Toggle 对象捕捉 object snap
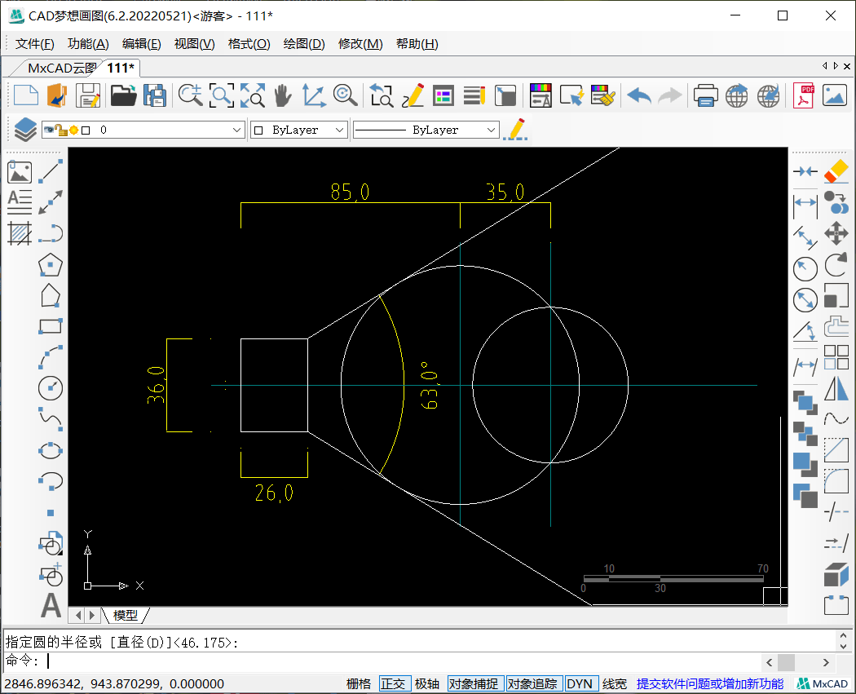This screenshot has height=694, width=856. point(474,684)
